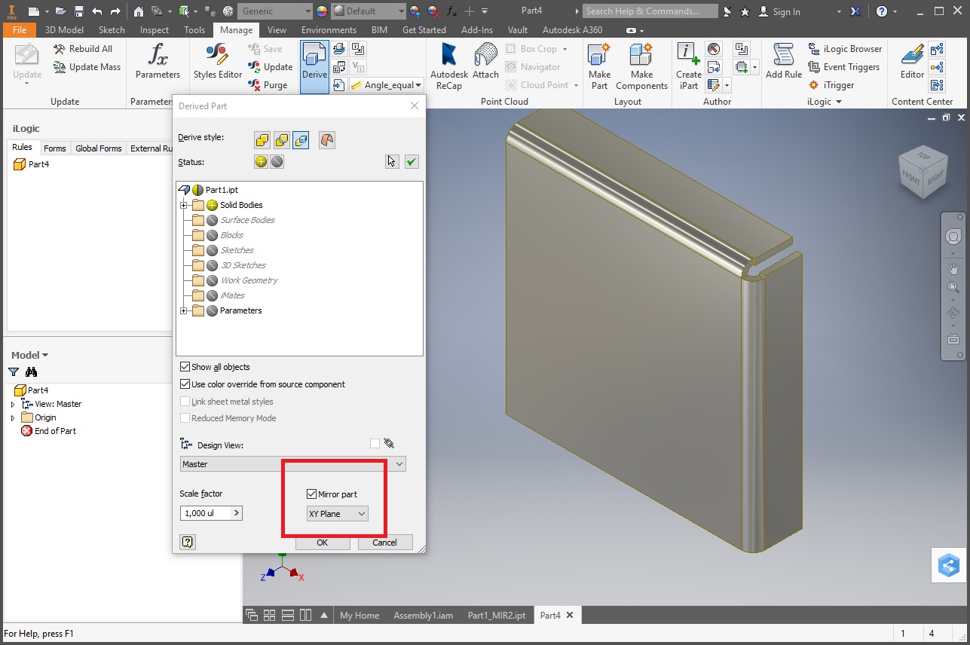Image resolution: width=970 pixels, height=645 pixels.
Task: Click the gray exclude Status icon
Action: (276, 160)
